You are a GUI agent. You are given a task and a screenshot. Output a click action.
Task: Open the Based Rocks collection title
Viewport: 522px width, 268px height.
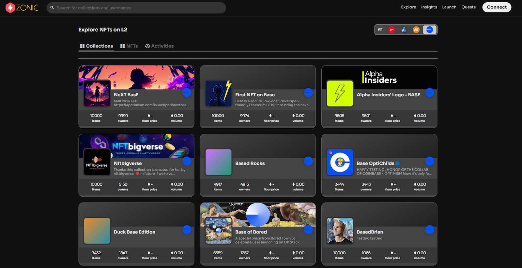(x=250, y=163)
